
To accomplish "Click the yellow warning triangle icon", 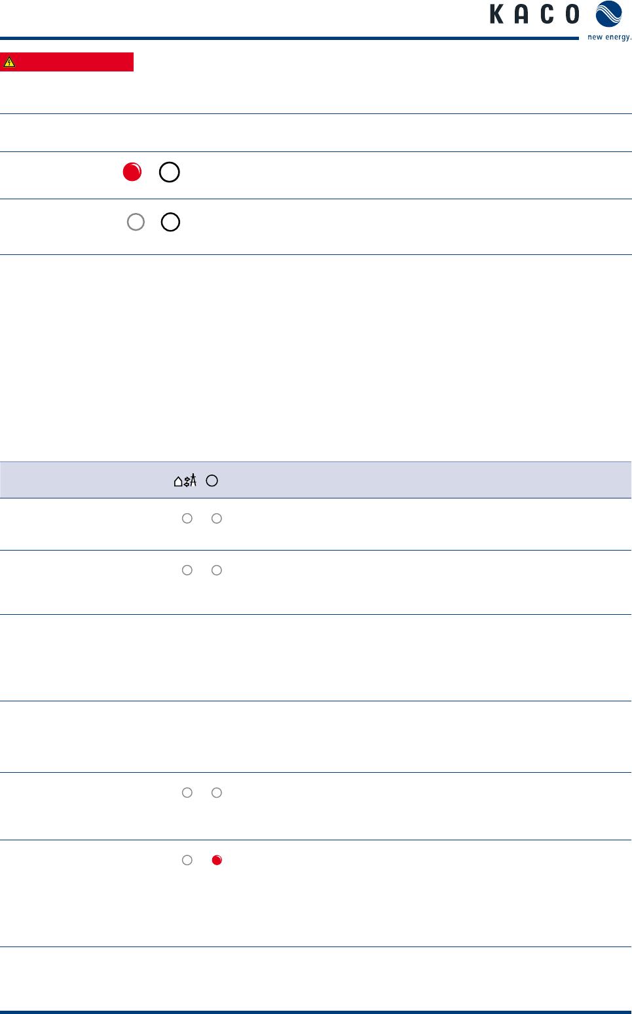I will tap(9, 62).
